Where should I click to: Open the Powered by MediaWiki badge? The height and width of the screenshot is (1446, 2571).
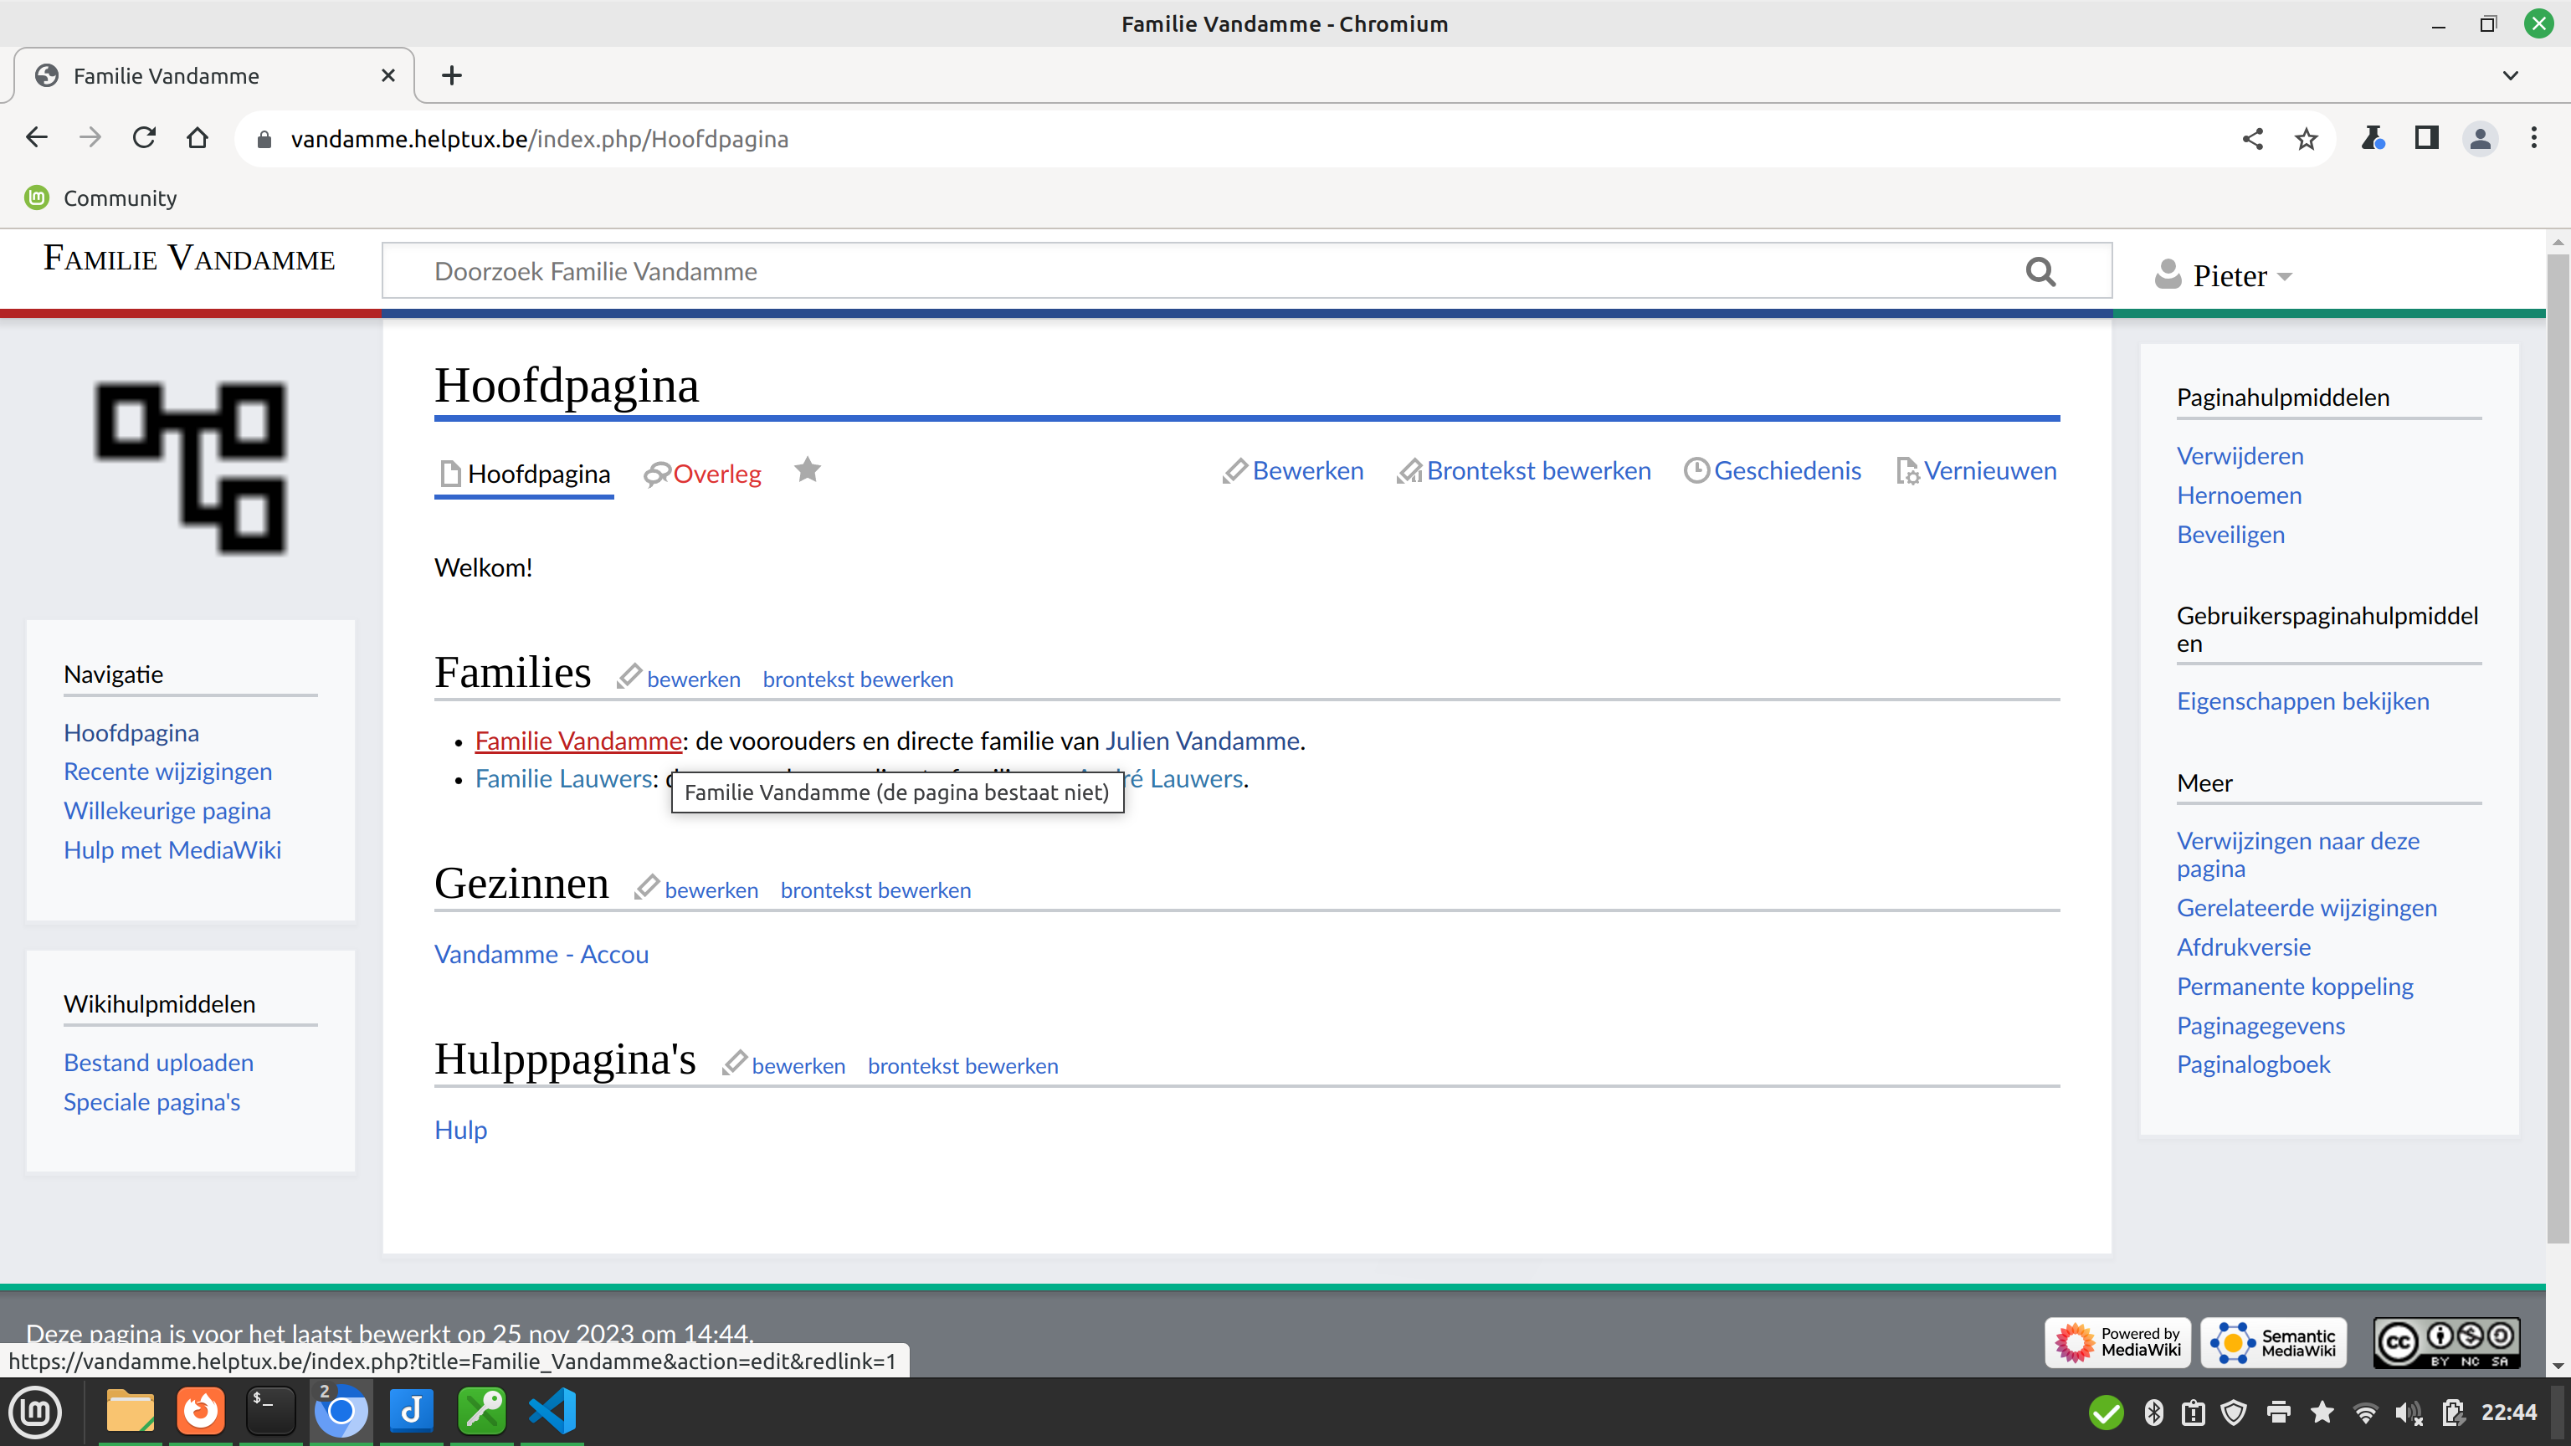coord(2118,1341)
